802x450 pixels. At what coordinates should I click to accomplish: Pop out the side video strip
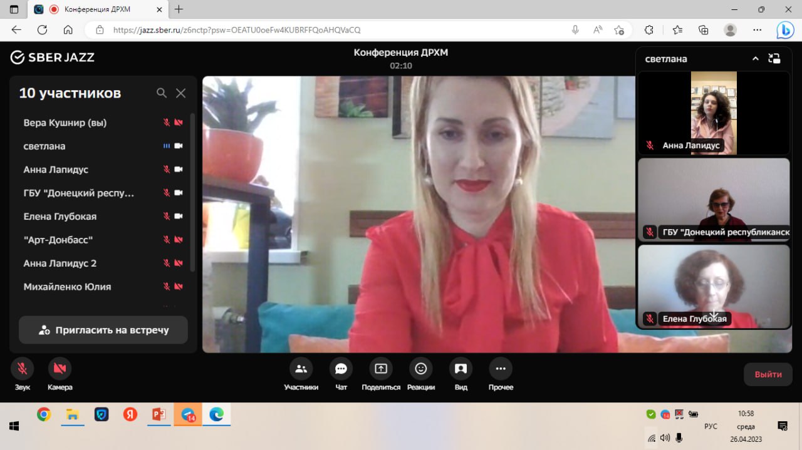[774, 59]
